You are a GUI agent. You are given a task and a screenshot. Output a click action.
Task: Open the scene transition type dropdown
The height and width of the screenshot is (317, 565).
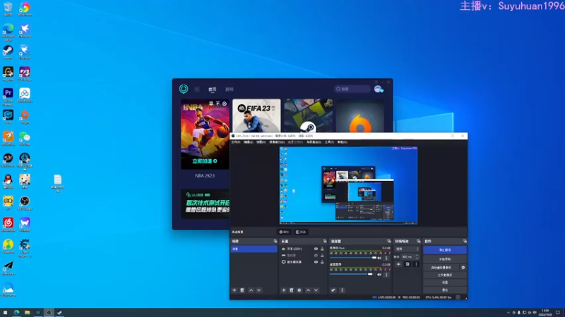408,249
